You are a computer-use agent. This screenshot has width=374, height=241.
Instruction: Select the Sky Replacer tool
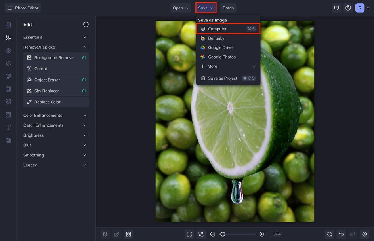coord(56,91)
